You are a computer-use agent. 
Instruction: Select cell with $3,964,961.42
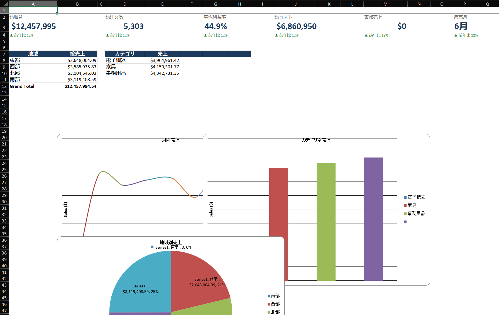click(x=162, y=60)
